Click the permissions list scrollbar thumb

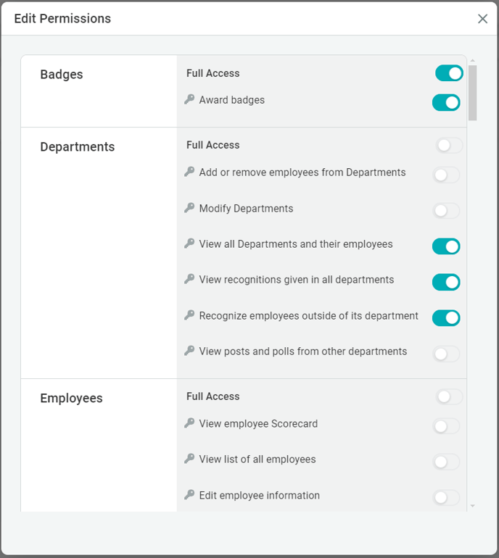click(473, 92)
